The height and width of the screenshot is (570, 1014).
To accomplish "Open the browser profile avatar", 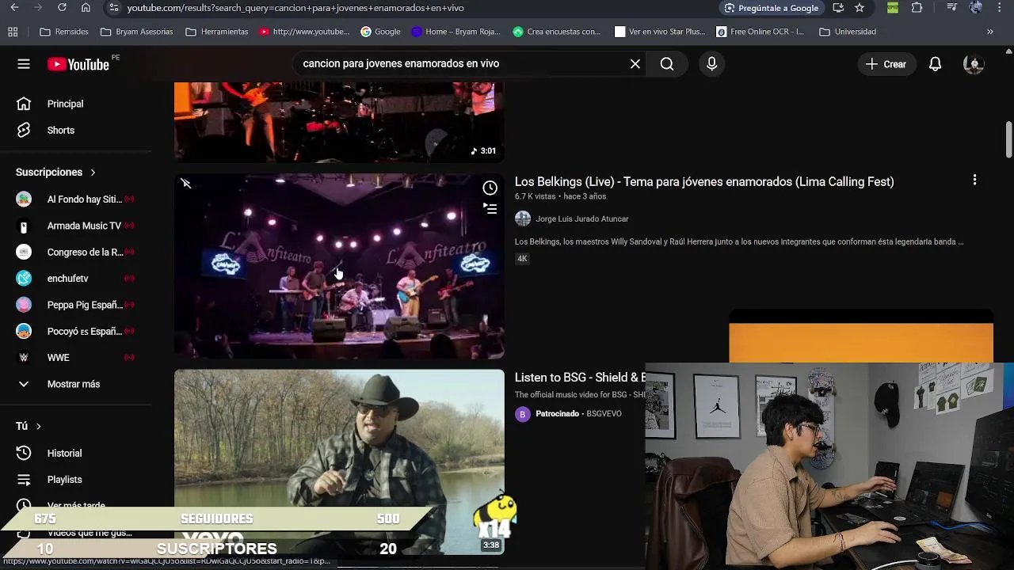I will click(976, 8).
